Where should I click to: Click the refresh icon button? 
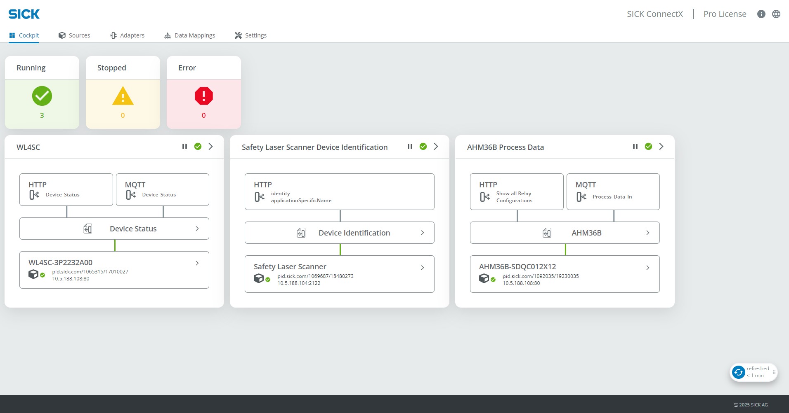[739, 372]
